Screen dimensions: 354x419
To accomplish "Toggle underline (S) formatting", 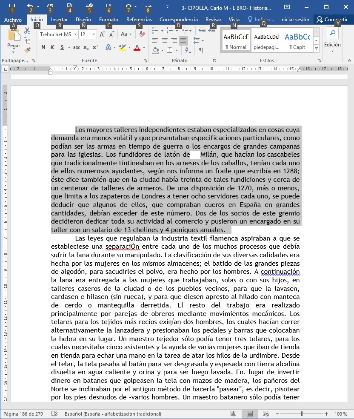I will (x=62, y=47).
